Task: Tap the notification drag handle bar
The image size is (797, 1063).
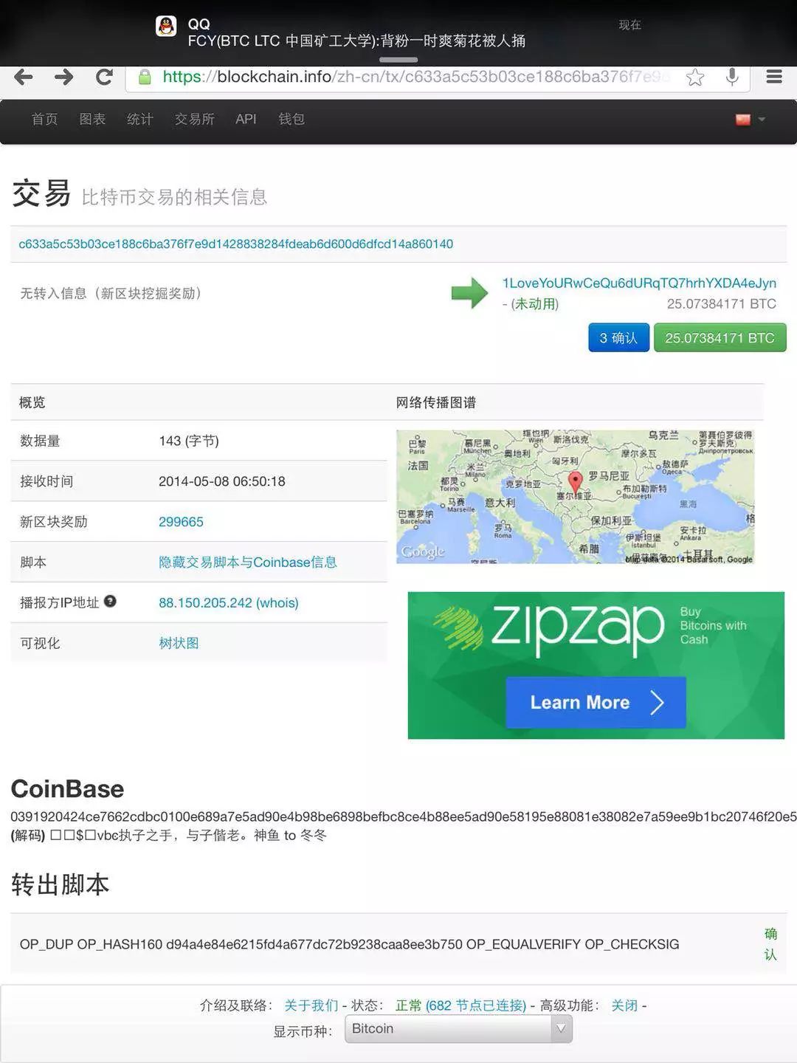Action: [x=398, y=60]
